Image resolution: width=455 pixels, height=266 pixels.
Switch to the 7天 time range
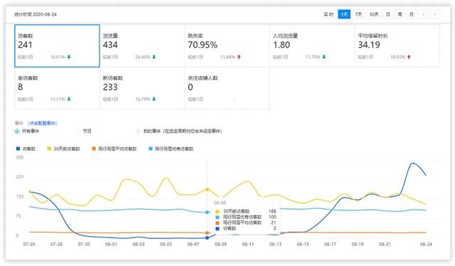click(358, 14)
